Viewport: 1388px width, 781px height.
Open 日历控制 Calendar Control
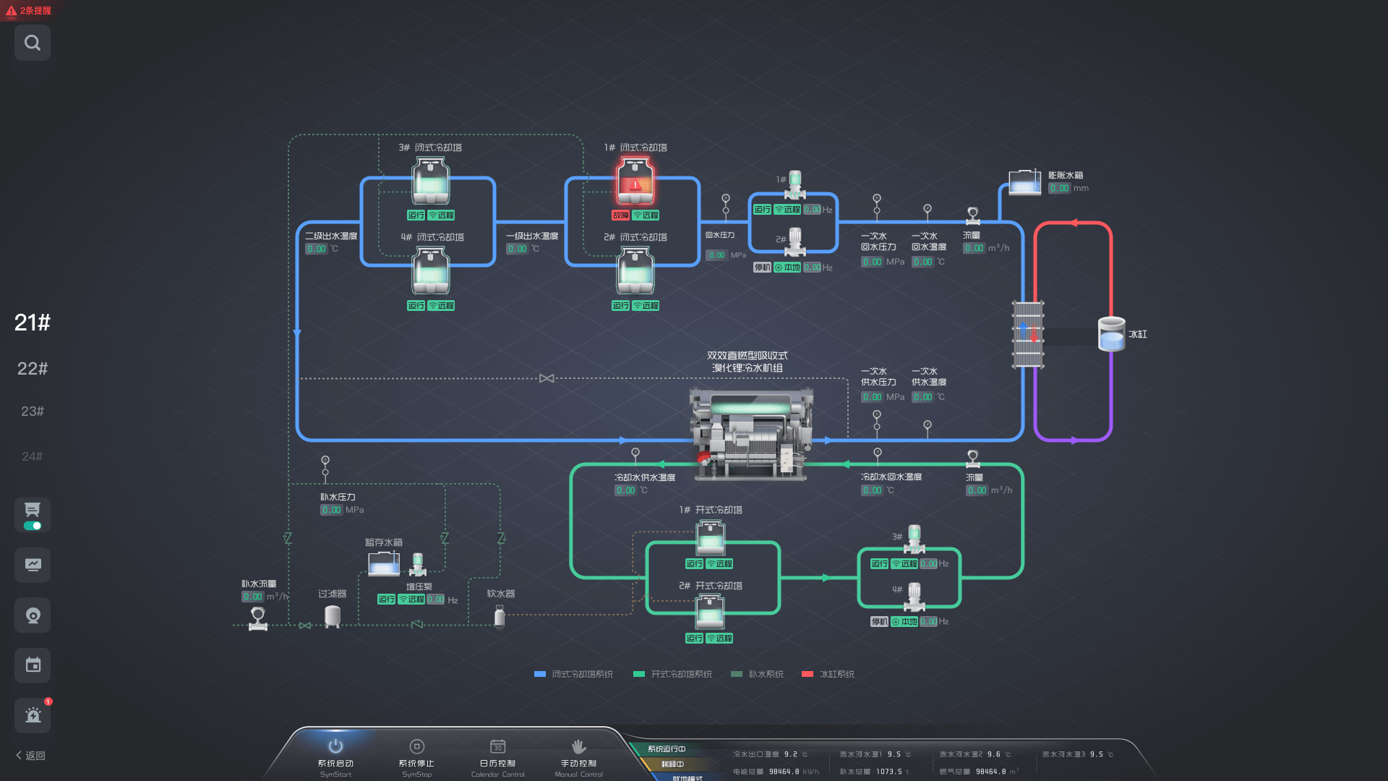coord(497,756)
